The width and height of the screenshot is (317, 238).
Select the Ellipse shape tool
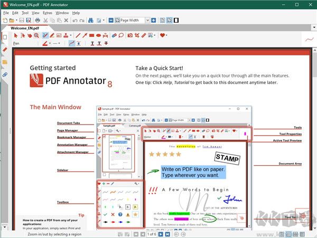(98, 35)
